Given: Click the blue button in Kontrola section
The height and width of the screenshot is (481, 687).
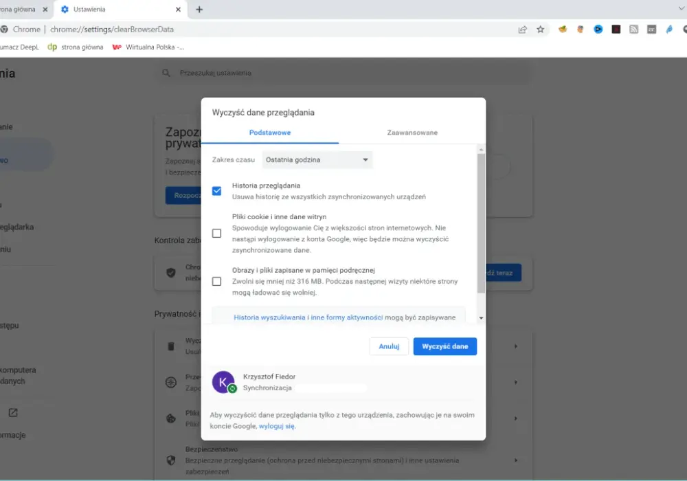Looking at the screenshot, I should pos(503,273).
